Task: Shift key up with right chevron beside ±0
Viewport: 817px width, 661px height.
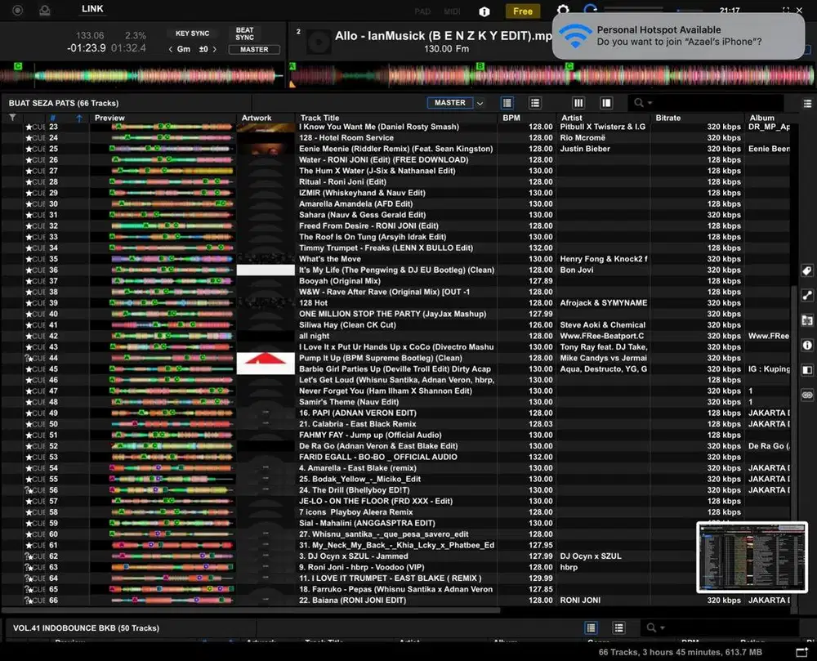Action: (215, 50)
